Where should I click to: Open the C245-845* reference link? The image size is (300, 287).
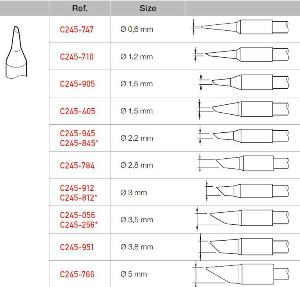pos(79,143)
